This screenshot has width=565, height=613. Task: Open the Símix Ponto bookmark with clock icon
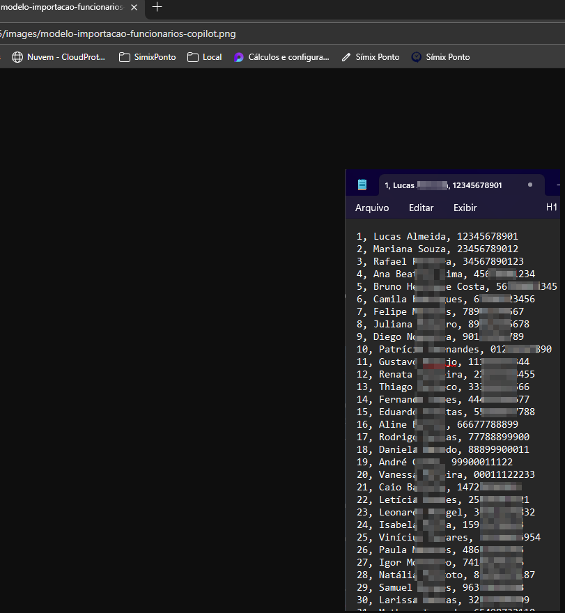(x=441, y=57)
